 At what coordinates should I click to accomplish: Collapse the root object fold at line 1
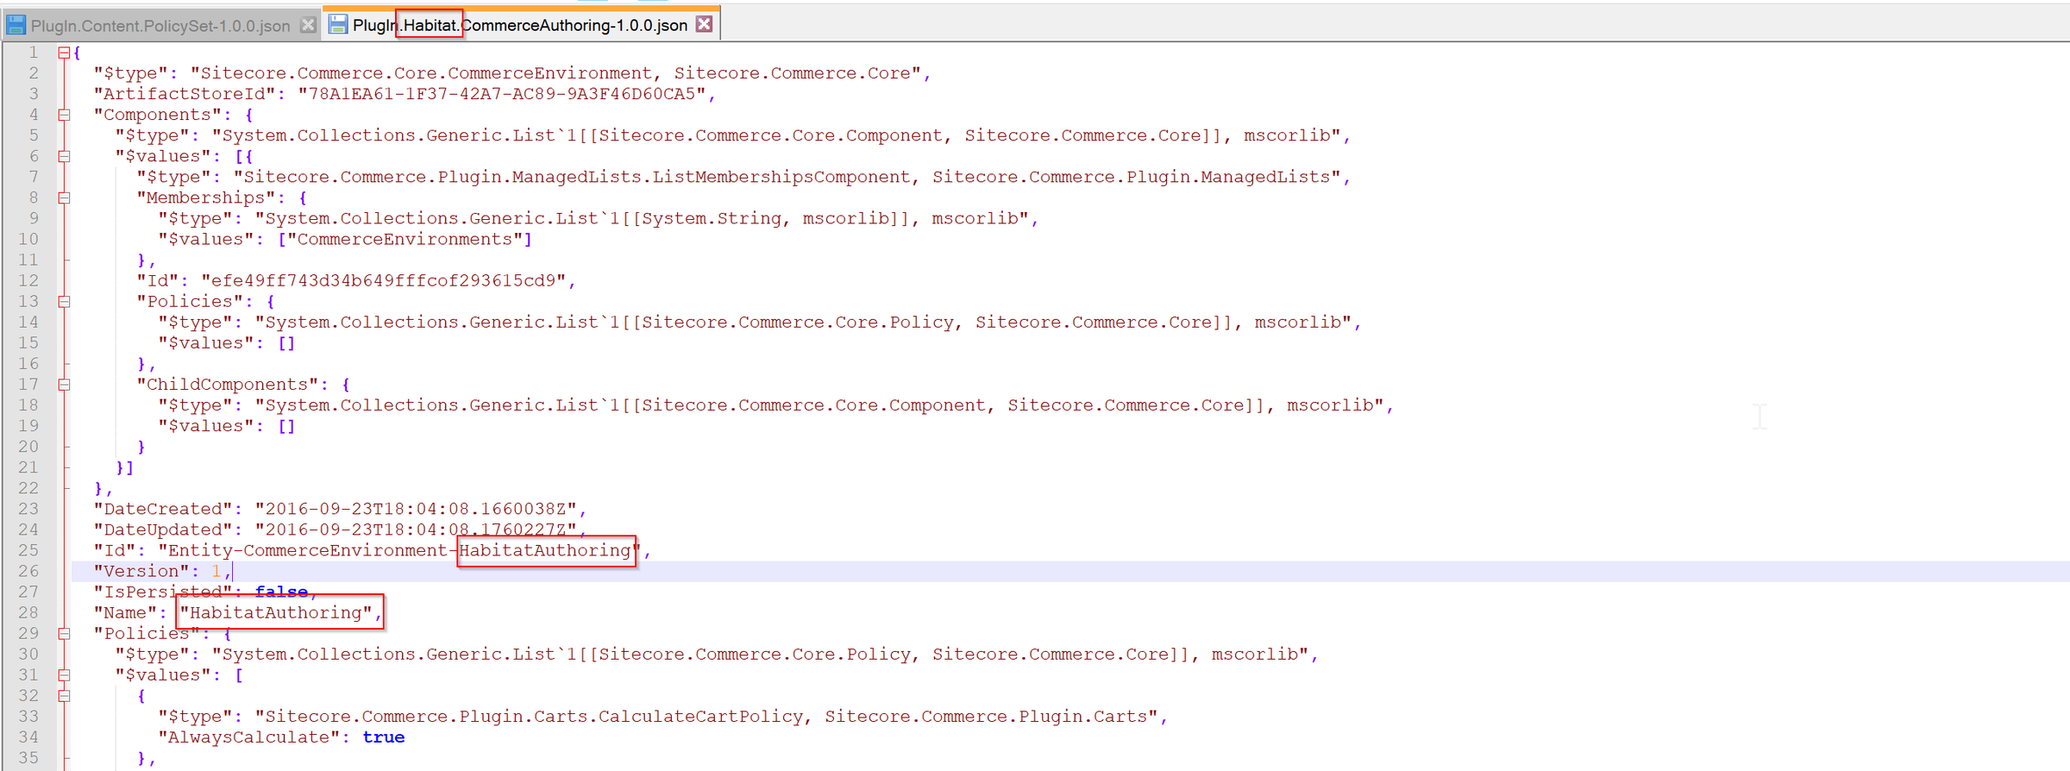[x=64, y=53]
